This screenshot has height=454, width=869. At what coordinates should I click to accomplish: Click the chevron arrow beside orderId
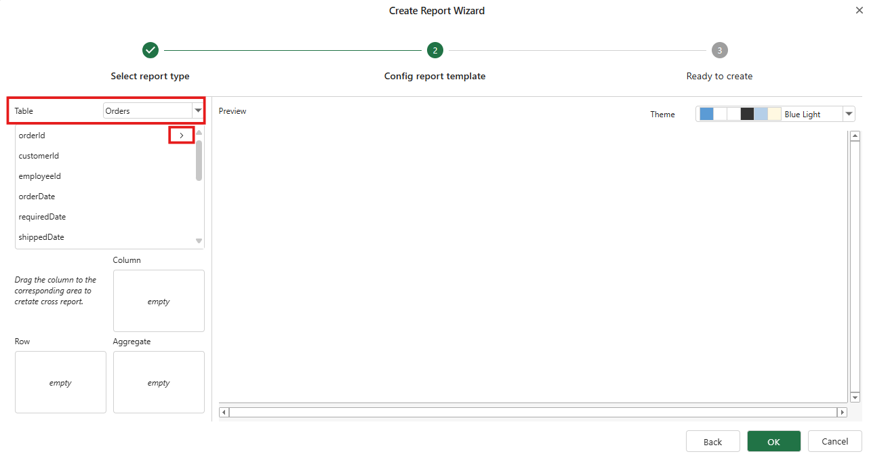coord(181,136)
